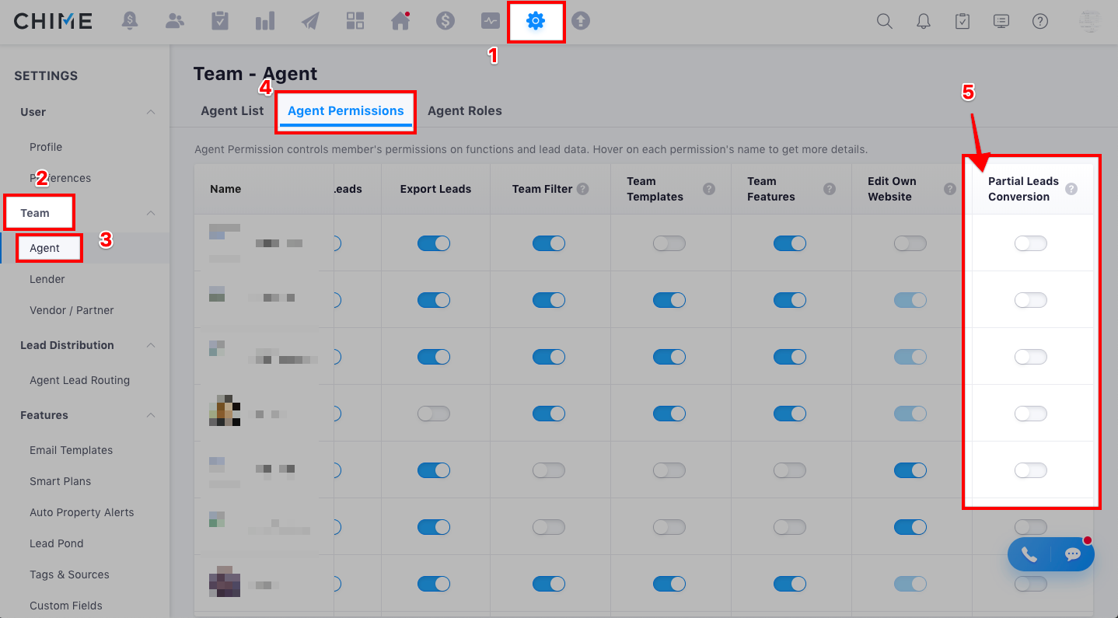This screenshot has height=618, width=1118.
Task: Open the paper plane campaigns icon
Action: click(310, 21)
